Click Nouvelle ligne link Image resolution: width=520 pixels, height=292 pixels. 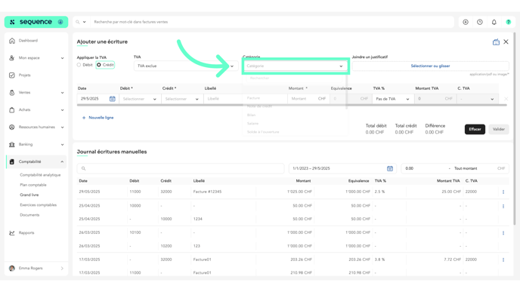(97, 118)
